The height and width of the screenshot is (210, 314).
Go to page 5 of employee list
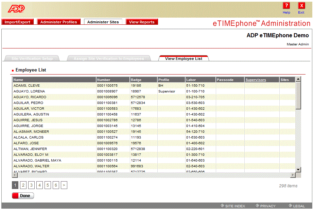tap(48, 185)
